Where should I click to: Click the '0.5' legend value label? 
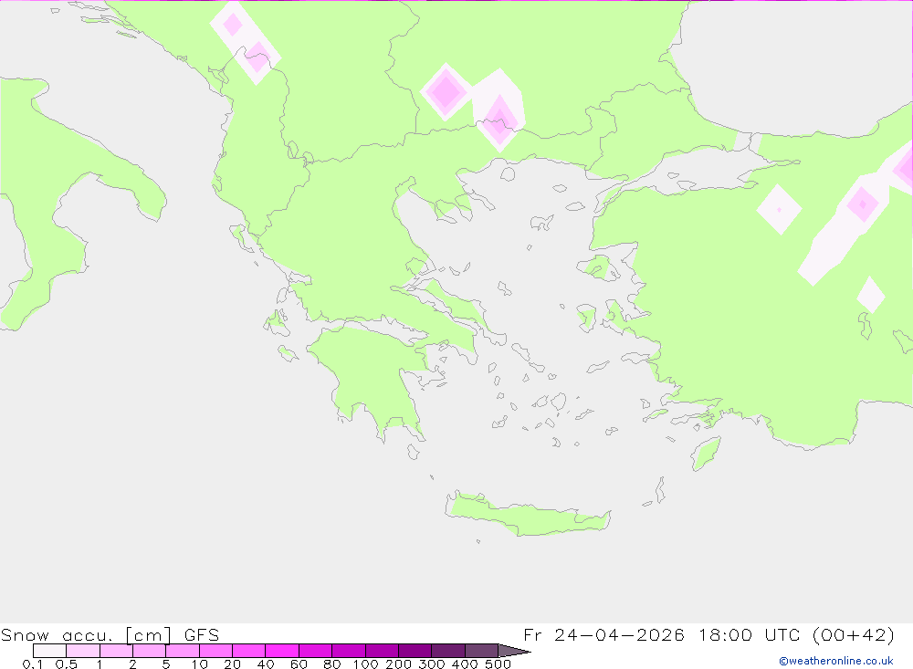tap(67, 664)
